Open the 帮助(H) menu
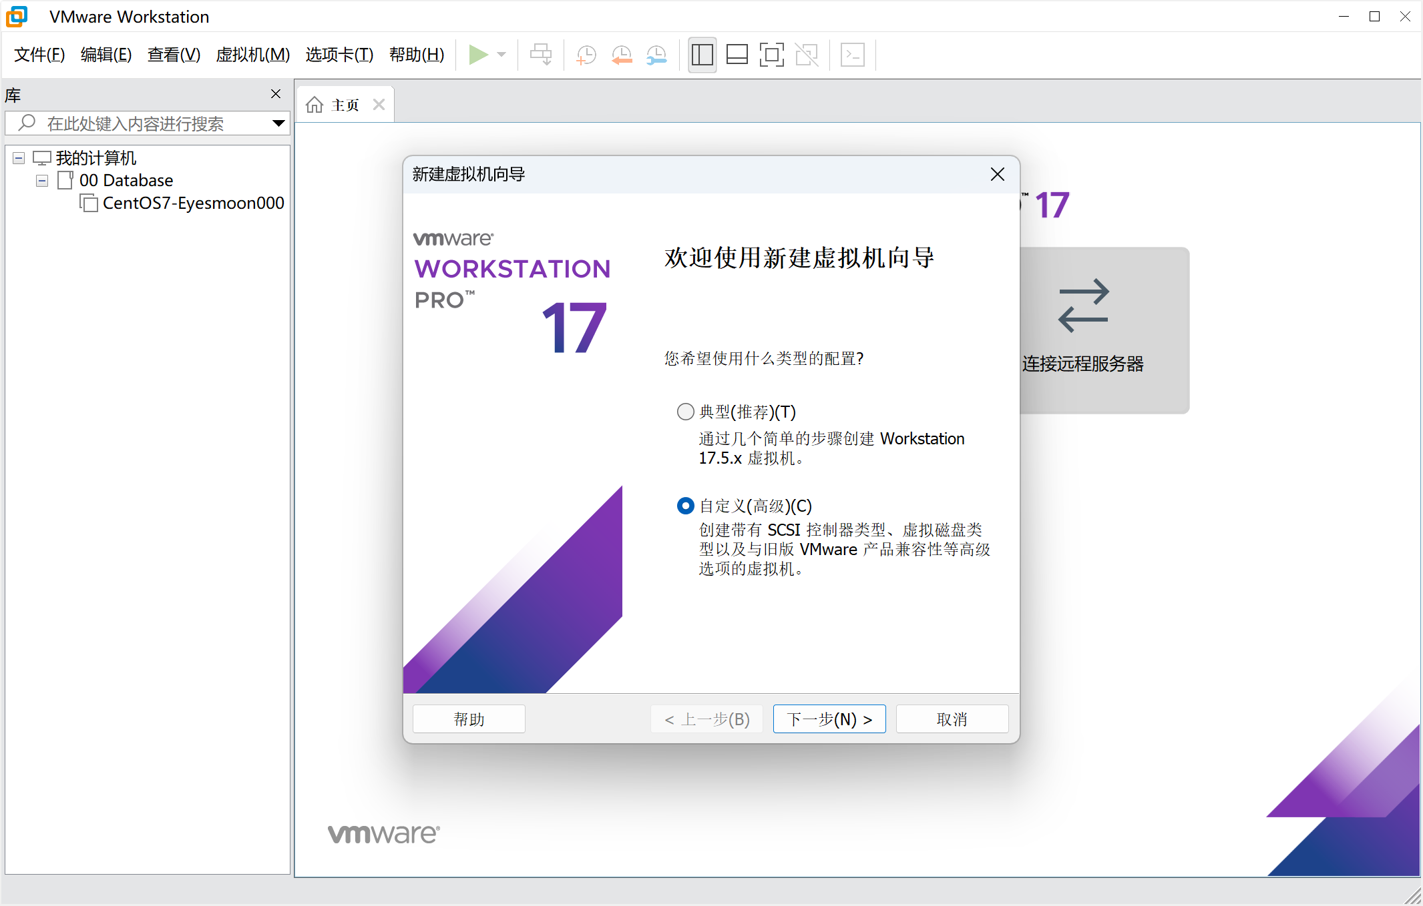The height and width of the screenshot is (906, 1423). point(417,55)
